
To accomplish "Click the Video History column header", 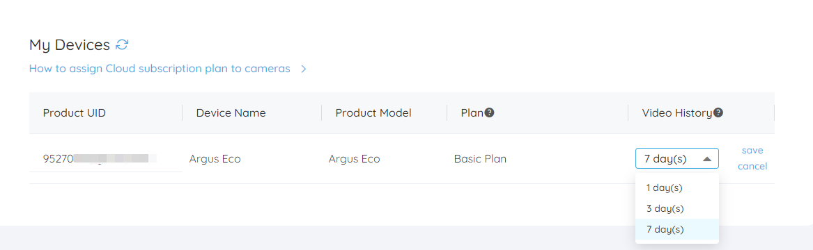I will (x=677, y=112).
